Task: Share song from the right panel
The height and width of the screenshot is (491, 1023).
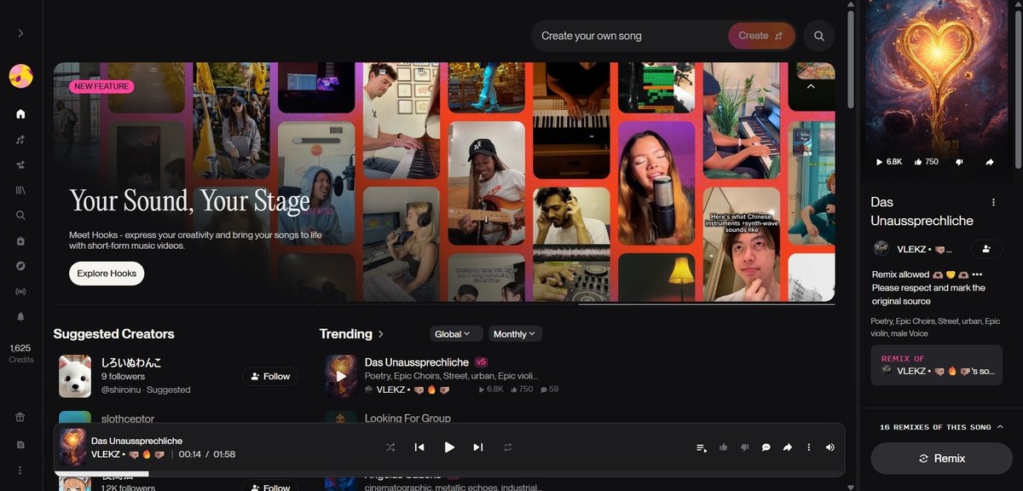Action: pos(990,162)
